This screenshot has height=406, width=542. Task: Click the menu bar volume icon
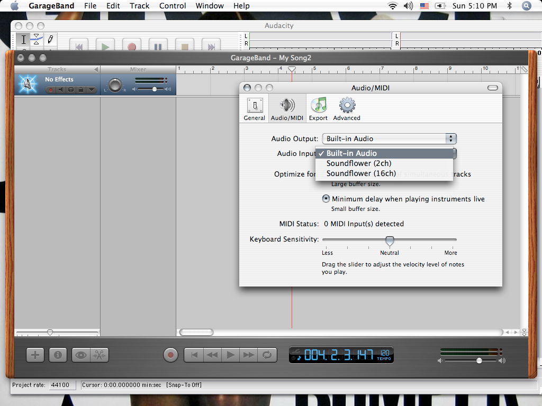click(x=408, y=6)
